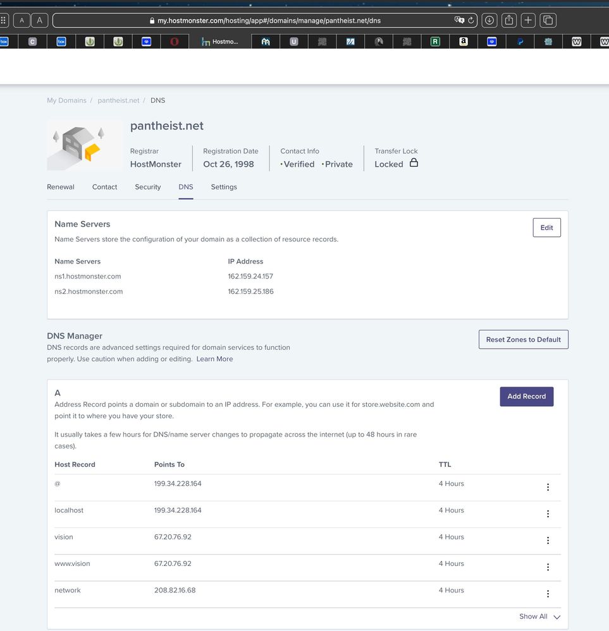The image size is (609, 631).
Task: Click the Safari downloads icon
Action: (x=489, y=20)
